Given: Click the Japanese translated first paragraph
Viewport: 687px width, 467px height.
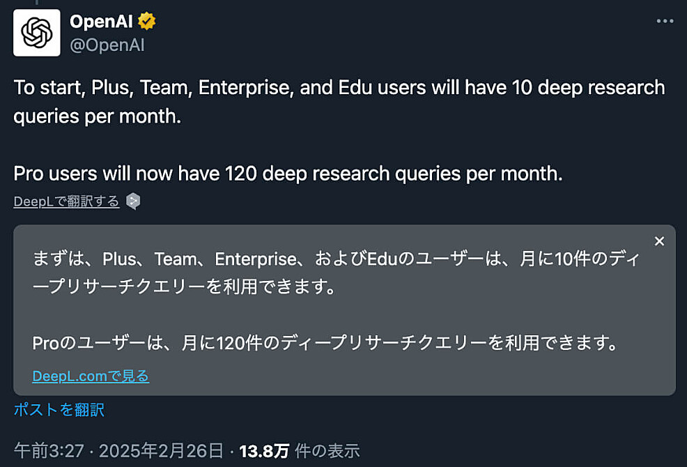Looking at the screenshot, I should point(337,273).
